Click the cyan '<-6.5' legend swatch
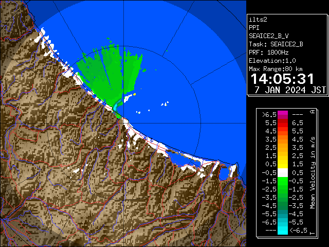The image size is (329, 247). [x=283, y=231]
